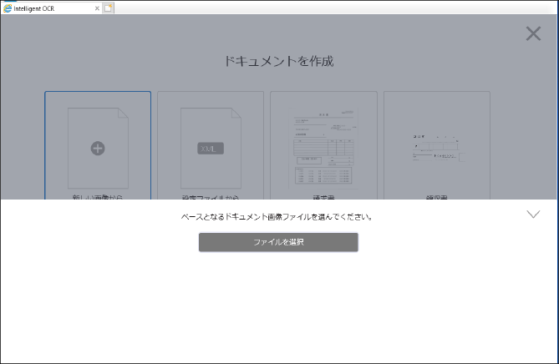Image resolution: width=559 pixels, height=364 pixels.
Task: Select the 領収書 receipt template thumbnail
Action: coord(436,147)
